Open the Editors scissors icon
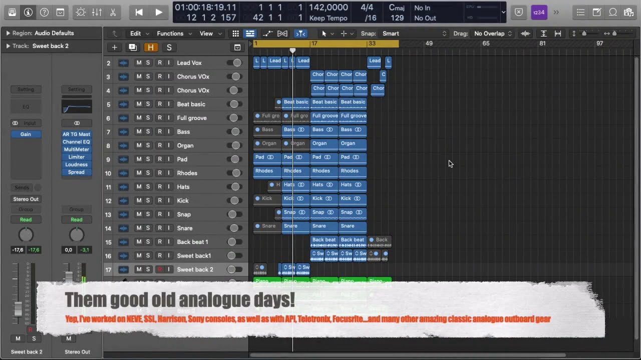The width and height of the screenshot is (641, 360). coord(113,12)
